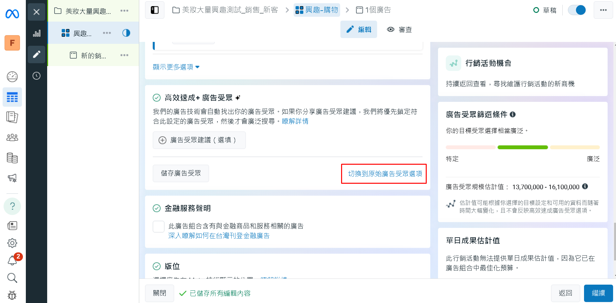Click 廣告受眾建議（選填）button
Screen dimensions: 616x303
coord(199,140)
